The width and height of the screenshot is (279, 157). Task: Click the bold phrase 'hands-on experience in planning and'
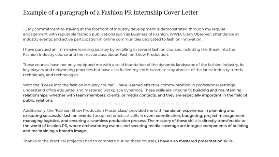[x=199, y=110]
